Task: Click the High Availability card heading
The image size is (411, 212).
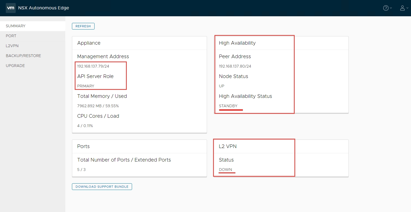Action: tap(237, 43)
